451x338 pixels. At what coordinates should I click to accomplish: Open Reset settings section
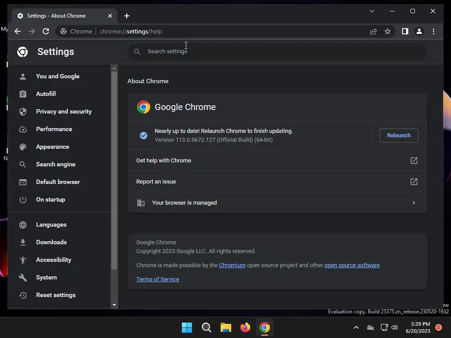[x=56, y=295]
